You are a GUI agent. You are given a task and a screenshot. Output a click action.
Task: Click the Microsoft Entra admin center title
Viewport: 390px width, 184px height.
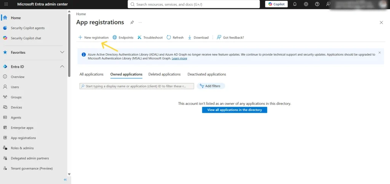click(43, 4)
